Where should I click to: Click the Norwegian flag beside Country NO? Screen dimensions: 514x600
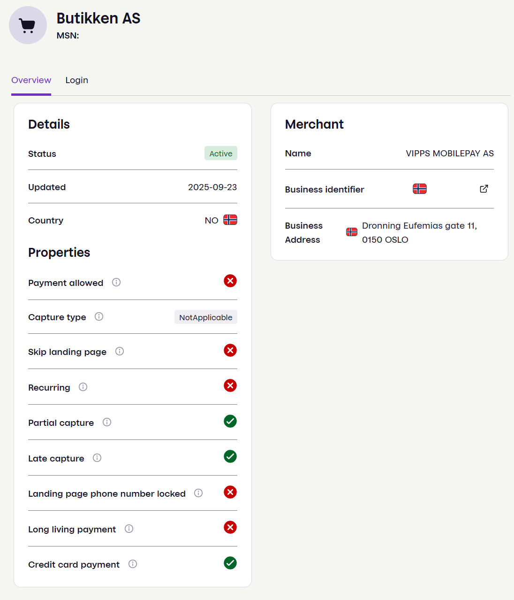[230, 220]
